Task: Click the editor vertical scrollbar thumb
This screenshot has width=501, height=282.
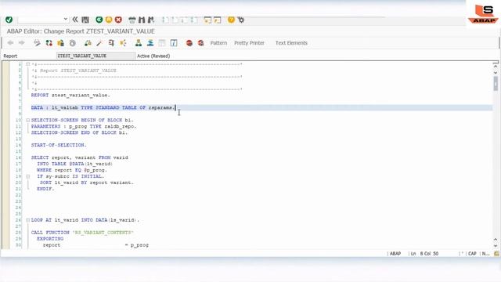Action: [x=496, y=84]
